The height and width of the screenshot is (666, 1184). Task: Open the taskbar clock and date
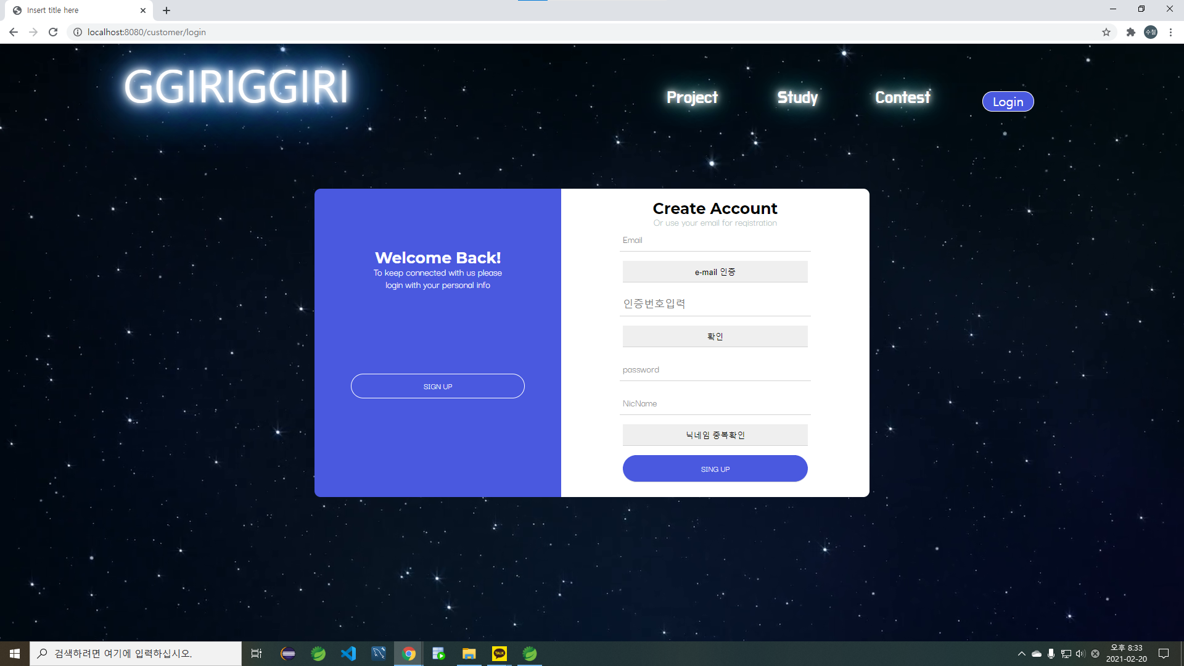pyautogui.click(x=1127, y=654)
